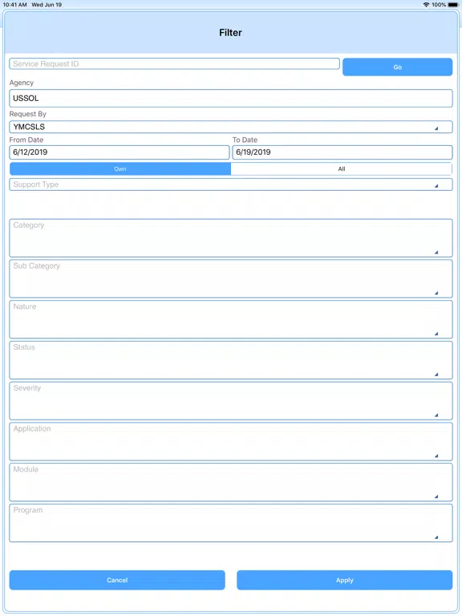The width and height of the screenshot is (462, 616).
Task: Choose the Severity dropdown
Action: tap(231, 401)
